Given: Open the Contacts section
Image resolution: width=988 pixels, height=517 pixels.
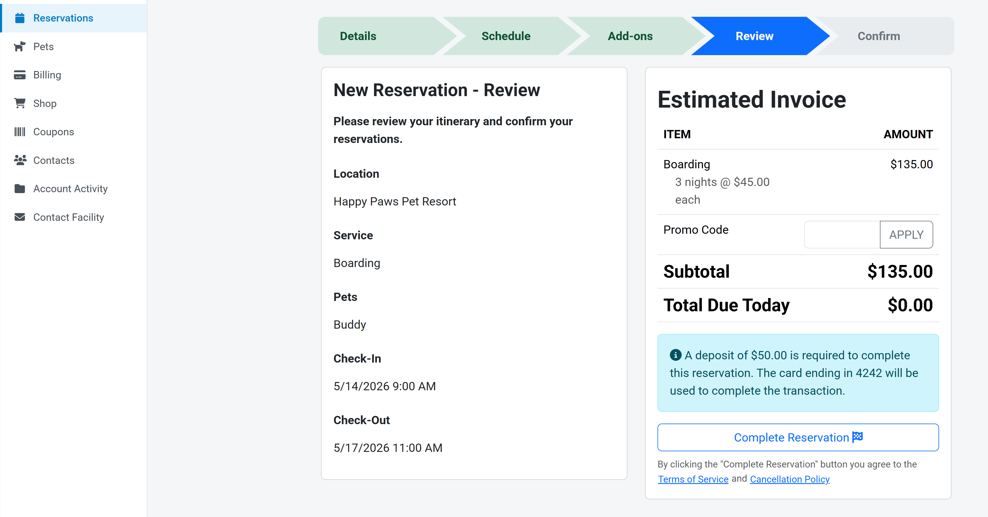Looking at the screenshot, I should [74, 160].
